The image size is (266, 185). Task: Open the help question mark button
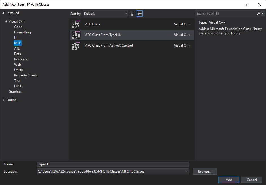pyautogui.click(x=246, y=5)
